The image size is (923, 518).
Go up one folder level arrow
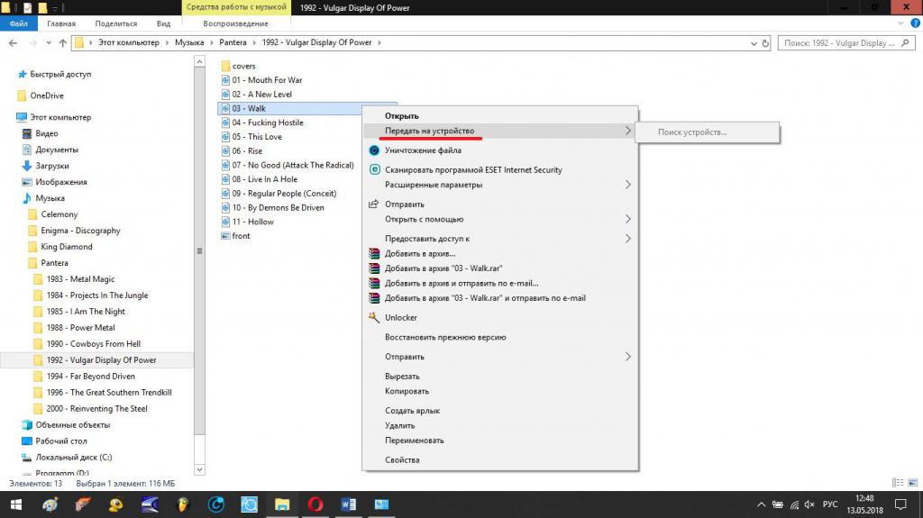click(x=62, y=43)
